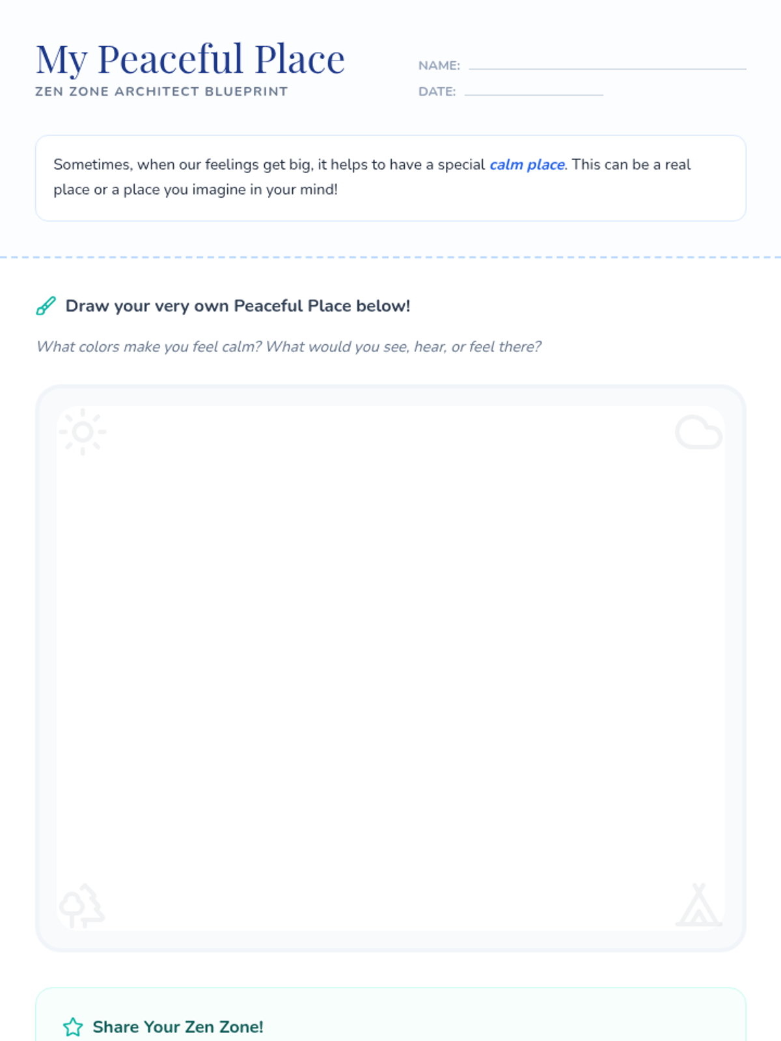
Task: Click the faint tent icon in drawing area
Action: click(698, 905)
